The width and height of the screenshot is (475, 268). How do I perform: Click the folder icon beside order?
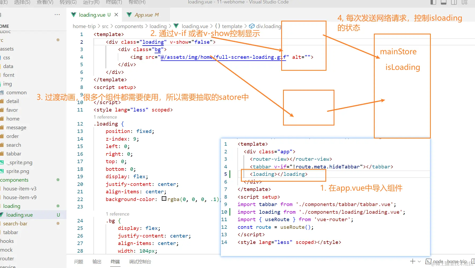tap(2, 136)
